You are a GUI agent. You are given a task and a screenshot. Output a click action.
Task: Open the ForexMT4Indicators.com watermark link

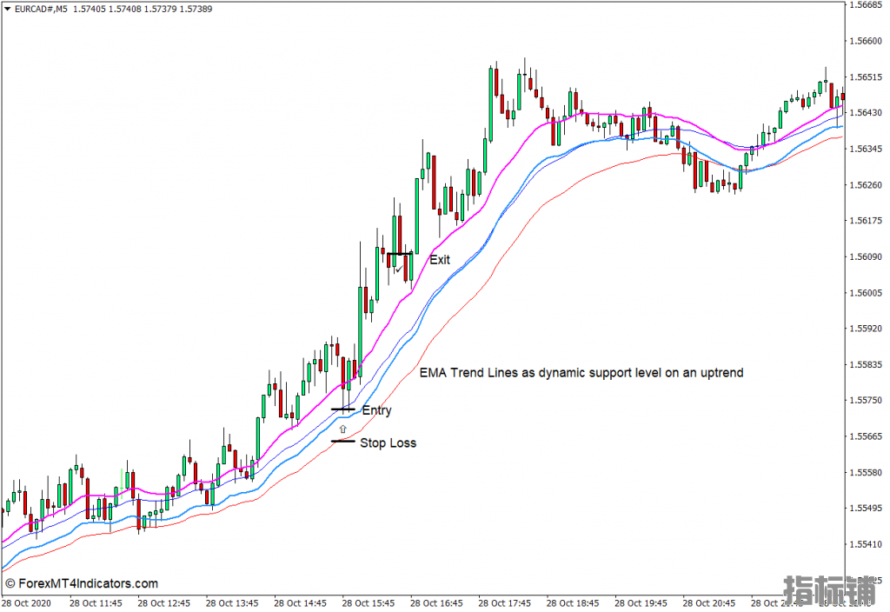pos(82,583)
